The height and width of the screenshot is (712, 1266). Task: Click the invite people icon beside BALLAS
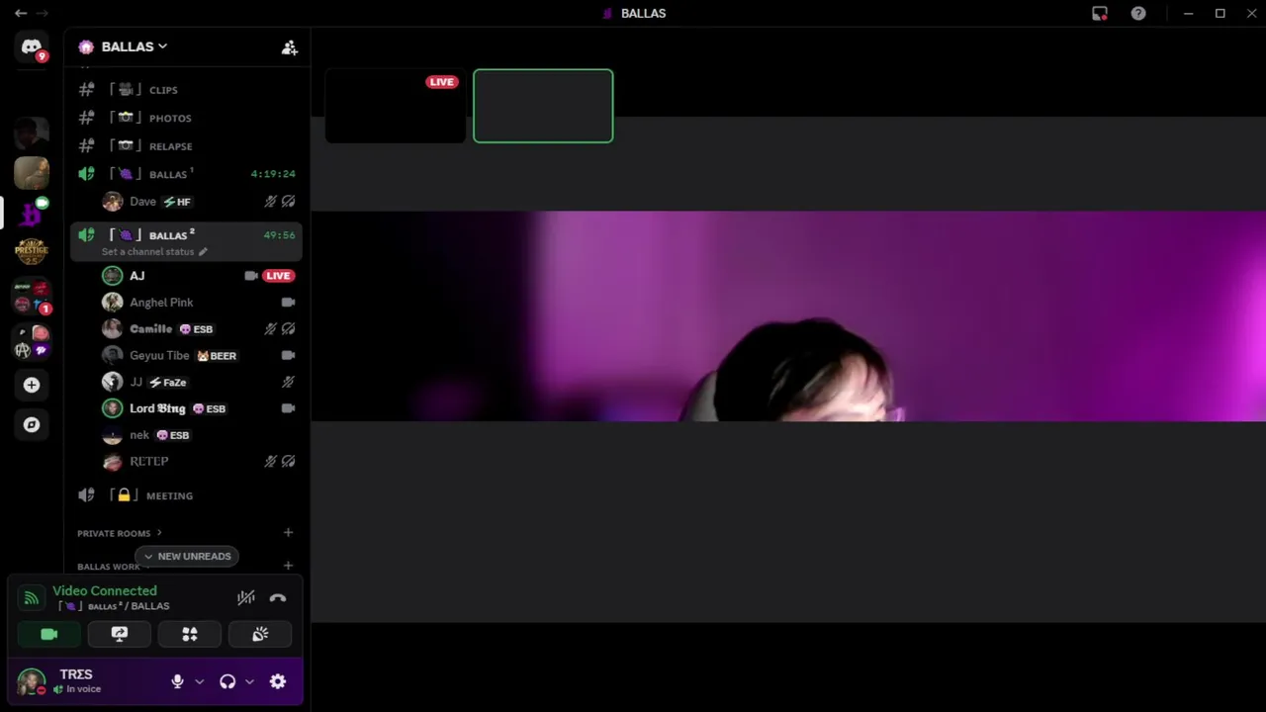pos(289,47)
